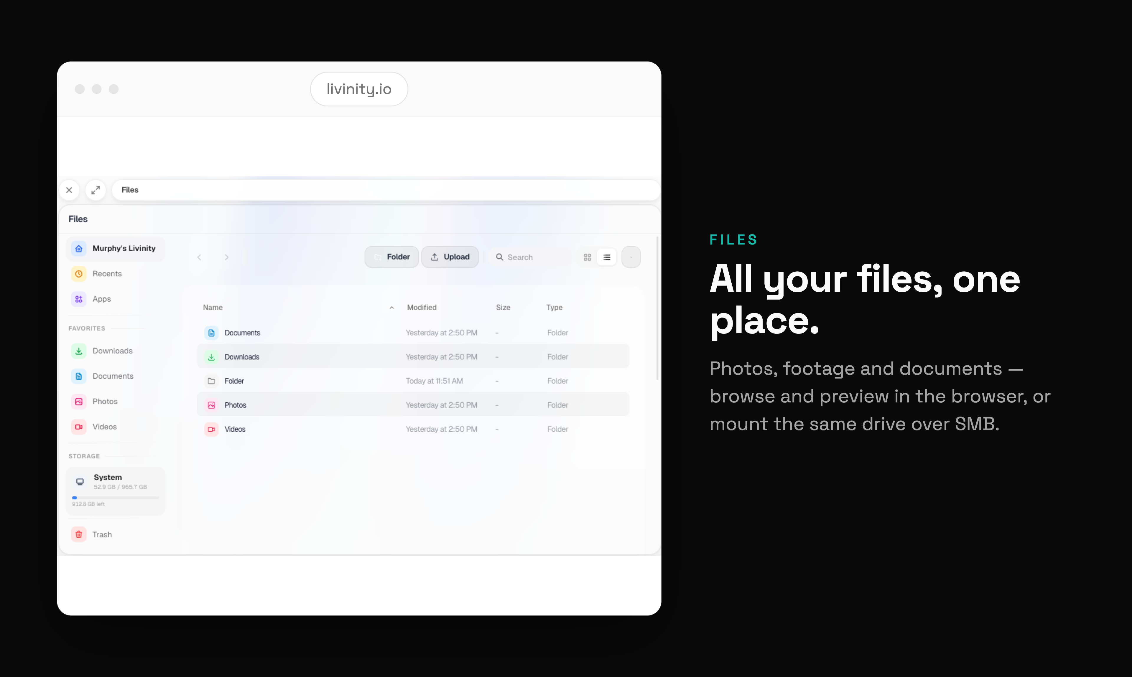Click the '52.9 GB / 965.7 GB' text
This screenshot has width=1132, height=677.
click(121, 487)
